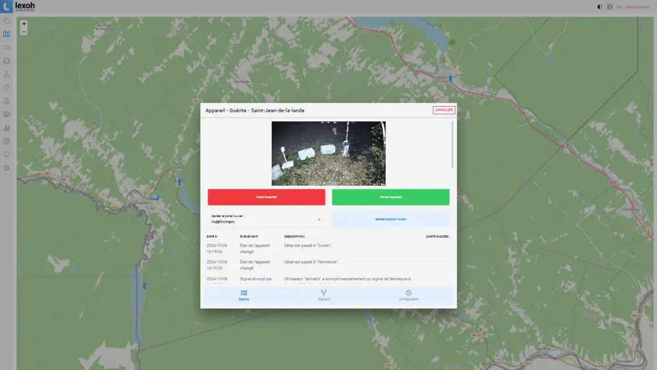Toggle dark/light contrast theme icon
This screenshot has width=657, height=370.
pos(599,7)
